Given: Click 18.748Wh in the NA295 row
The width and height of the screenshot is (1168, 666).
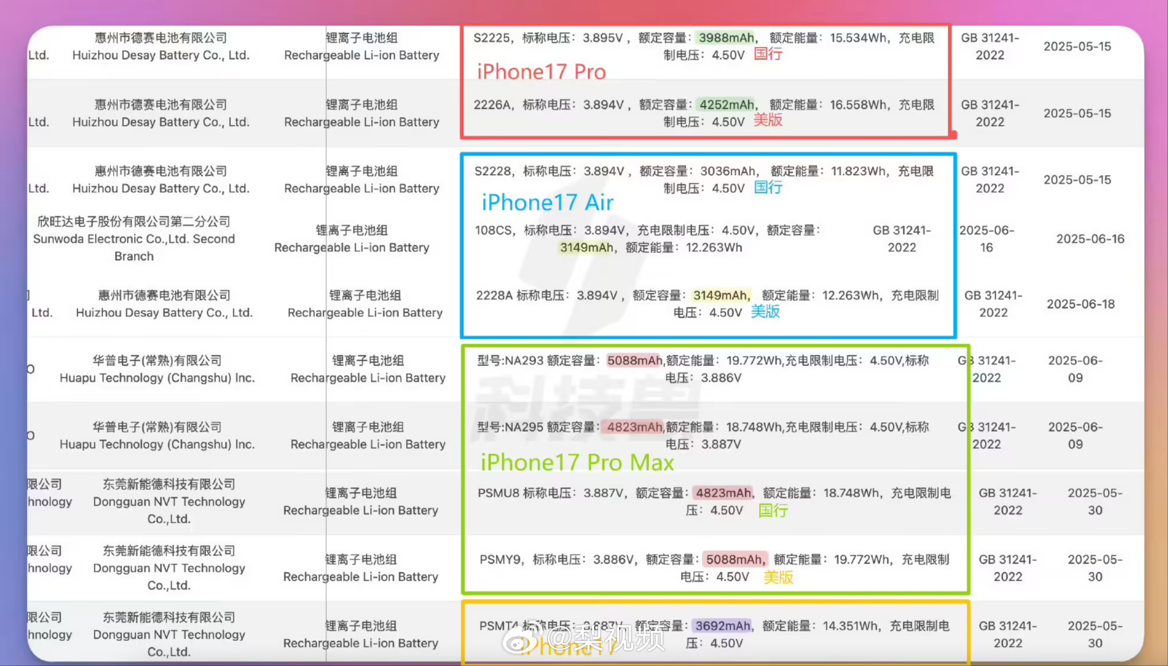Looking at the screenshot, I should pos(754,428).
